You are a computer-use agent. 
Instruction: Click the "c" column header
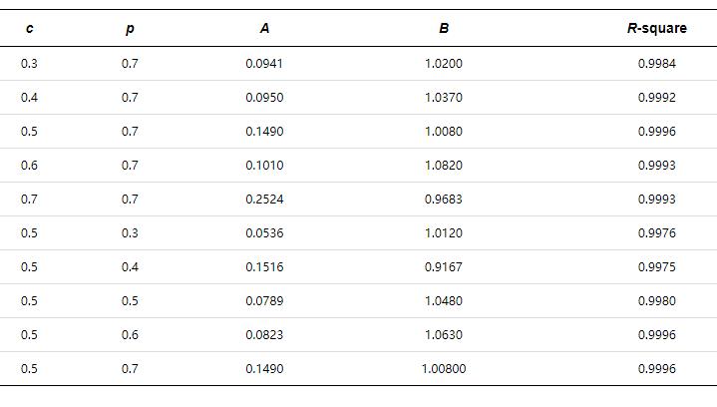(29, 29)
